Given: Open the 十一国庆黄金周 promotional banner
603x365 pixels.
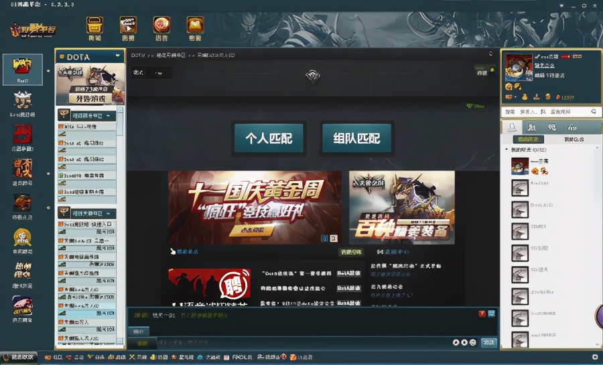Looking at the screenshot, I should pyautogui.click(x=255, y=208).
